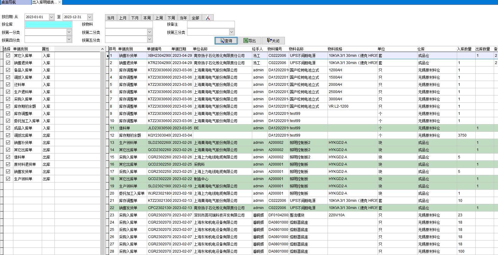The image size is (498, 255).
Task: Click the 全部 date range button
Action: coord(196,18)
